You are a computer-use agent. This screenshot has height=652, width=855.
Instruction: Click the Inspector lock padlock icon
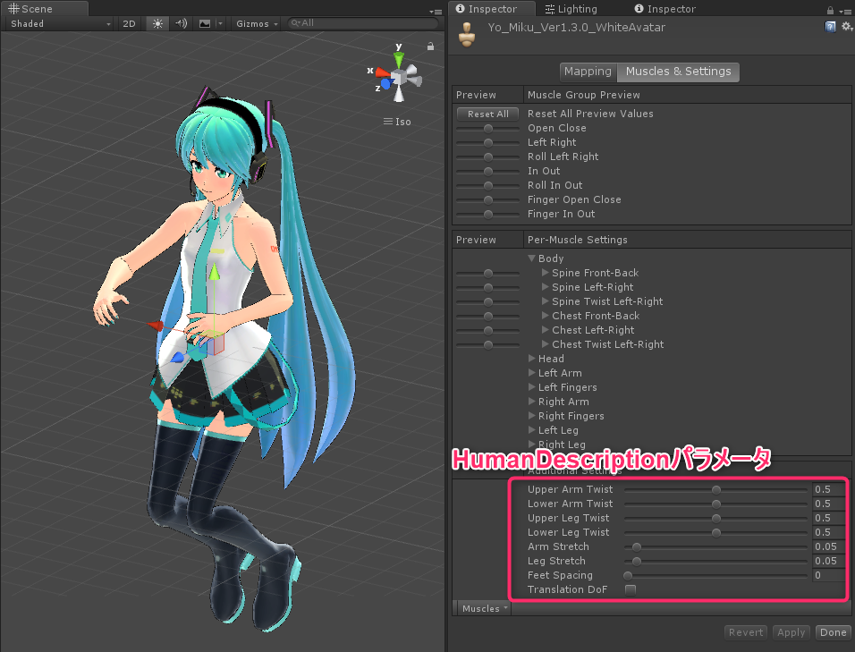coord(830,8)
